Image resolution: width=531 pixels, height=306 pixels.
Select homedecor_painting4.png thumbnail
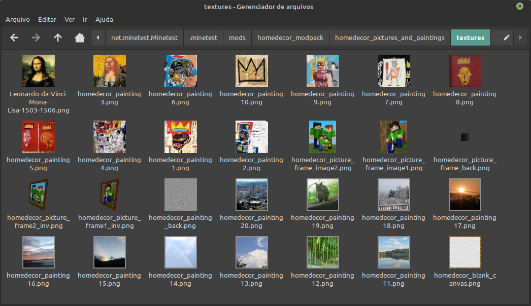coord(109,137)
